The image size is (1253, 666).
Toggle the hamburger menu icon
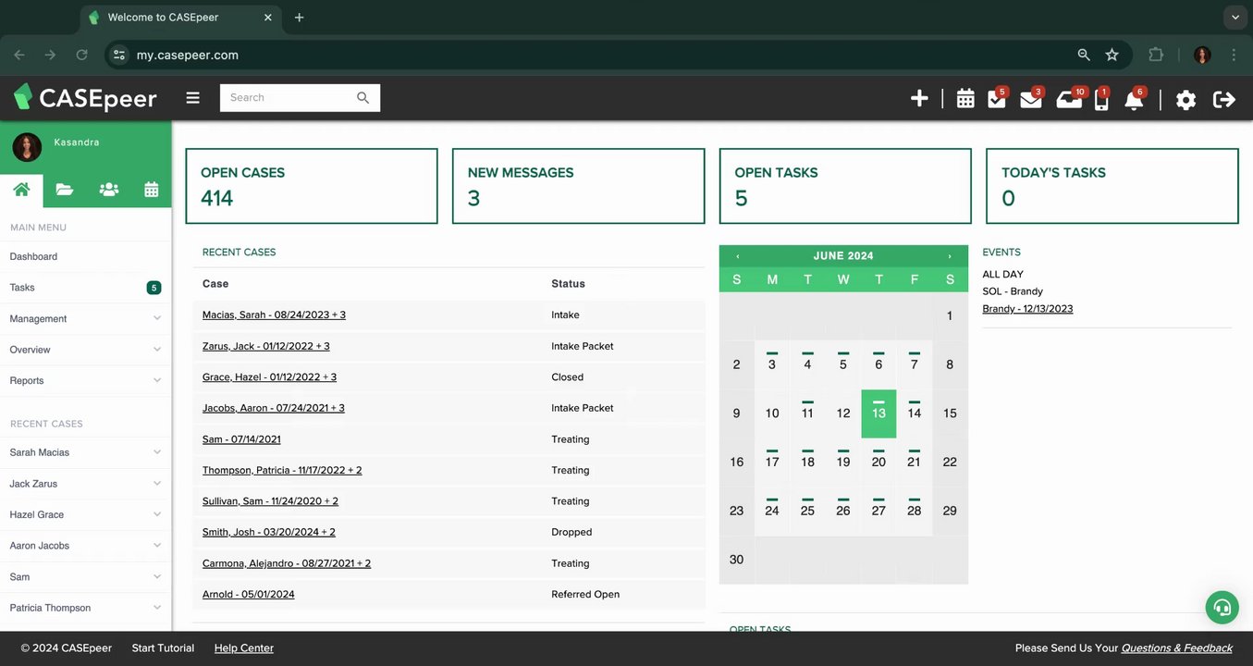click(192, 97)
